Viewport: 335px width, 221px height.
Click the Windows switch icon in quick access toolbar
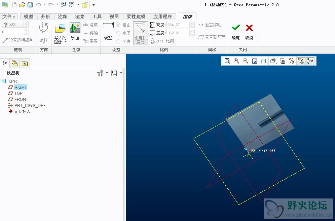(72, 4)
